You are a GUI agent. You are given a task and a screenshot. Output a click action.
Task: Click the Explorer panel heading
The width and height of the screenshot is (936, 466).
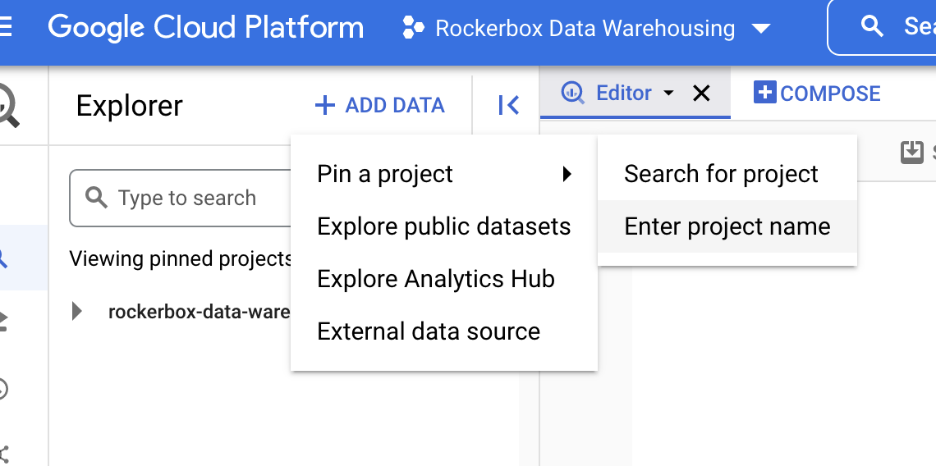[x=130, y=106]
